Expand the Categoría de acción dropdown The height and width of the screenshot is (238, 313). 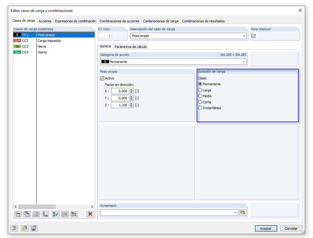tap(244, 62)
